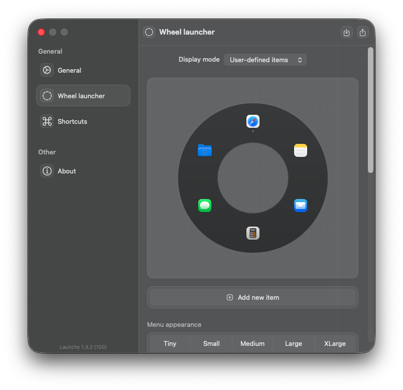403x390 pixels.
Task: Click the share/export icon in header
Action: 363,33
